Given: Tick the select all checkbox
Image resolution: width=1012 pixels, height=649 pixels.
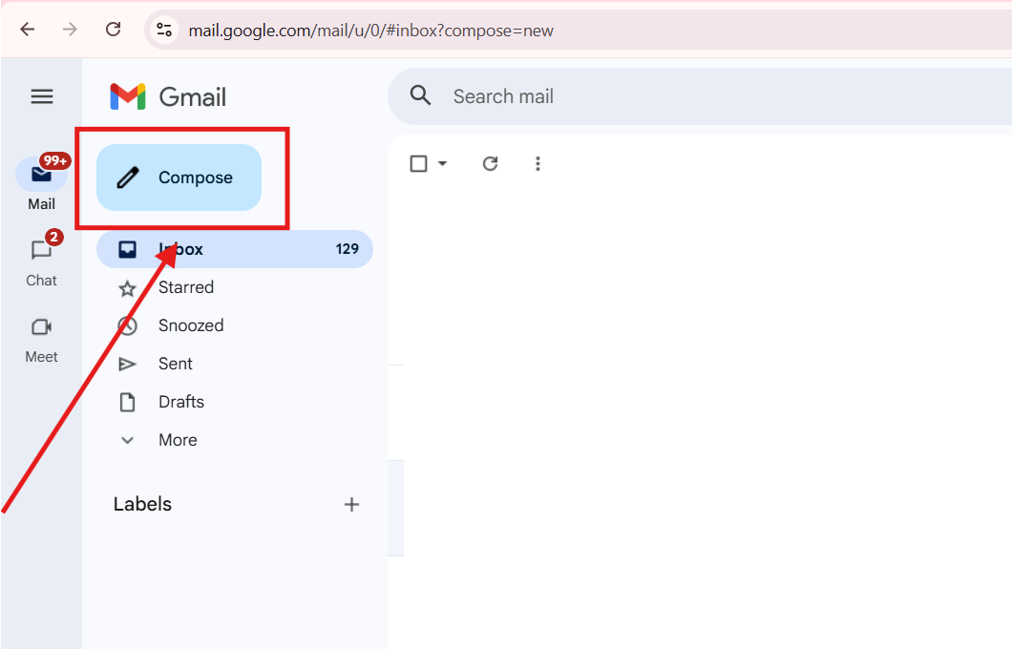Looking at the screenshot, I should point(419,164).
